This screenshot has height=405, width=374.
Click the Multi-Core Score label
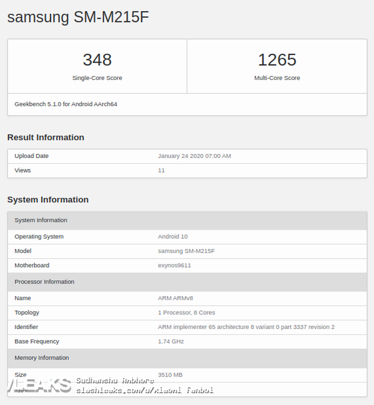[x=277, y=78]
